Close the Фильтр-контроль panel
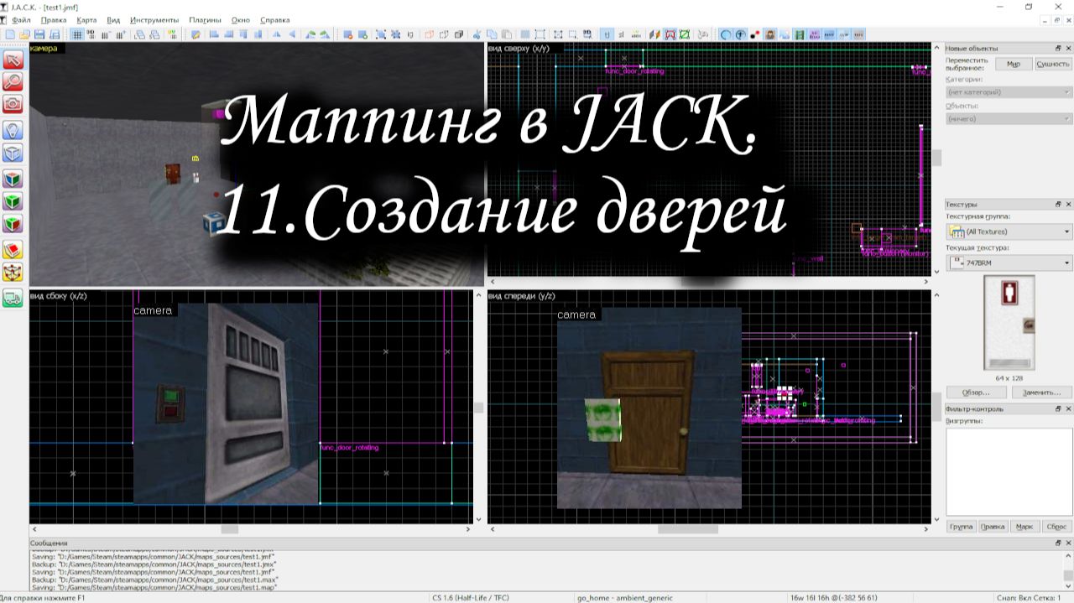This screenshot has width=1074, height=603. 1067,409
